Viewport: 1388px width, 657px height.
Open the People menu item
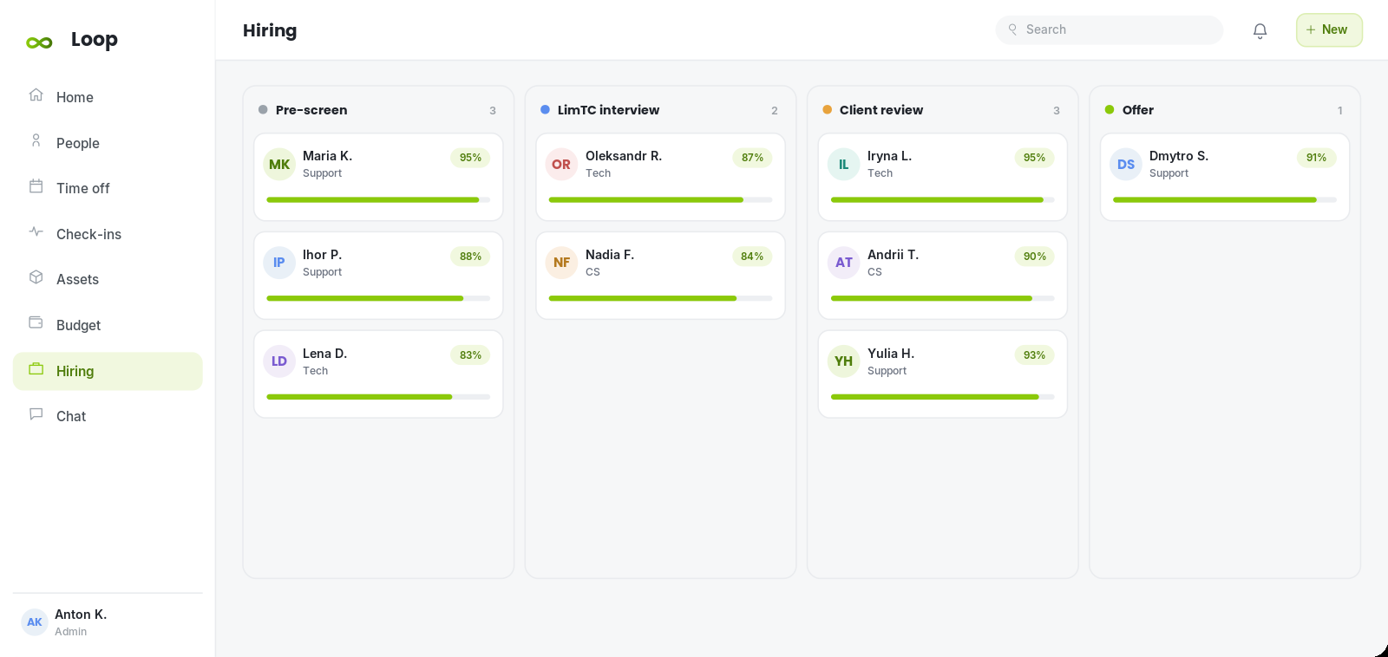point(108,143)
